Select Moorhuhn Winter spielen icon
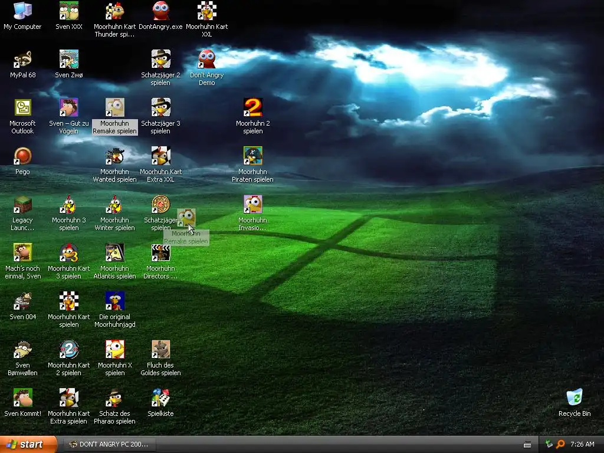This screenshot has width=604, height=453. (114, 204)
